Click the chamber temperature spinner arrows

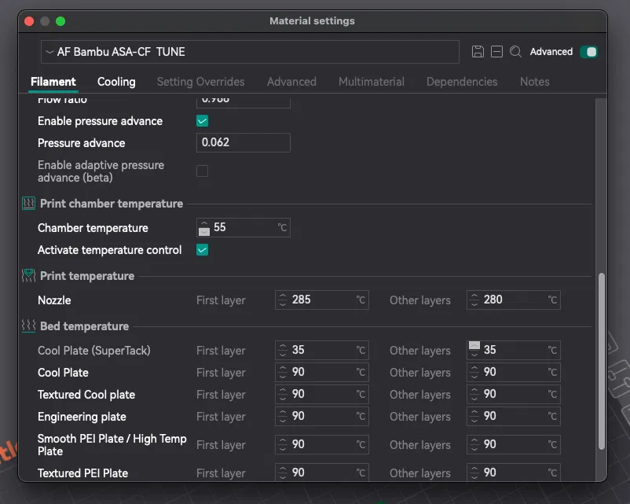(x=204, y=228)
